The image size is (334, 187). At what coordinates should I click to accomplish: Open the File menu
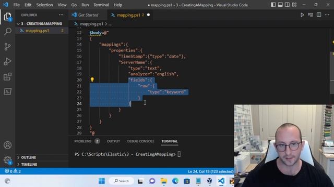click(x=16, y=5)
